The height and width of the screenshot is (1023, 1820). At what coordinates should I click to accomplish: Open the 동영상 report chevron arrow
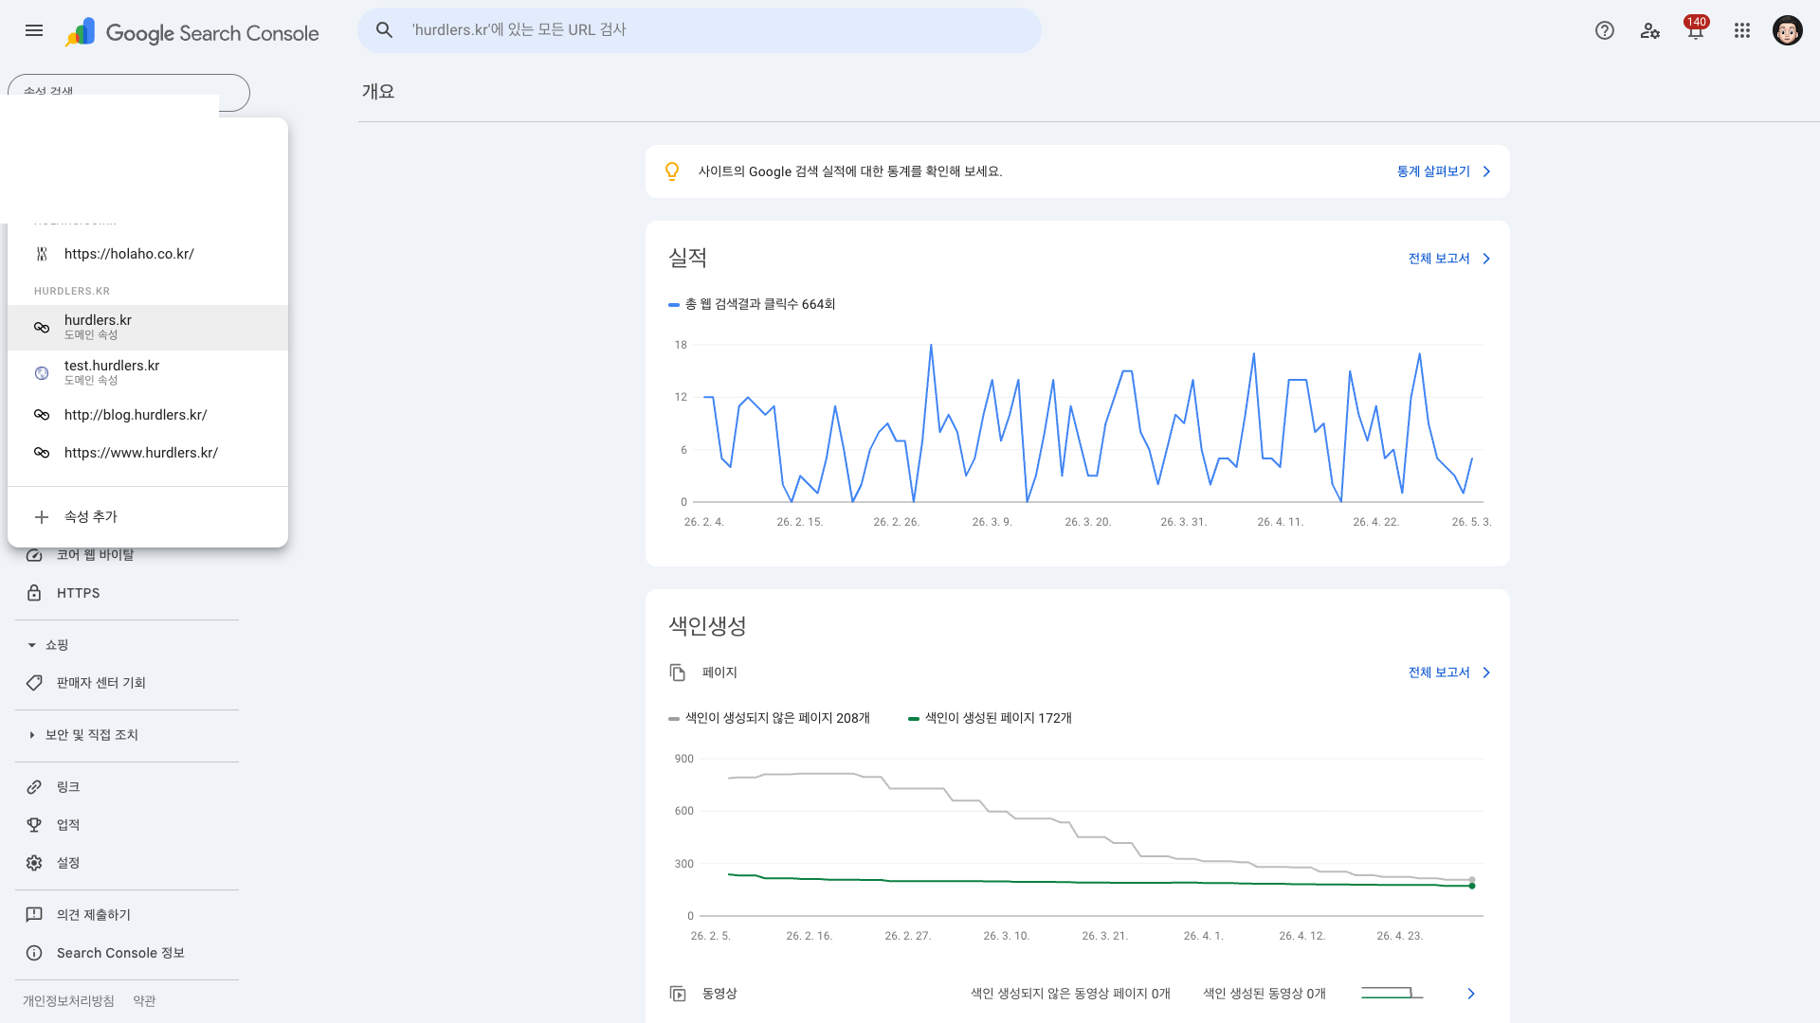pos(1471,994)
